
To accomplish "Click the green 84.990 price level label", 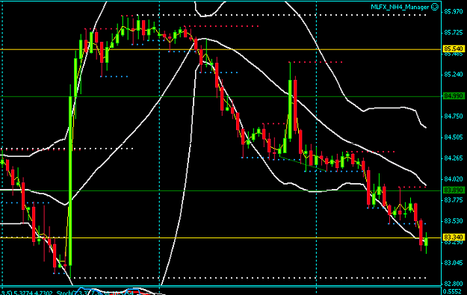I will (x=454, y=96).
